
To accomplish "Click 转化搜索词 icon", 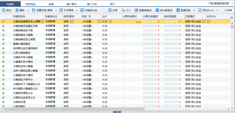I will [157, 10].
